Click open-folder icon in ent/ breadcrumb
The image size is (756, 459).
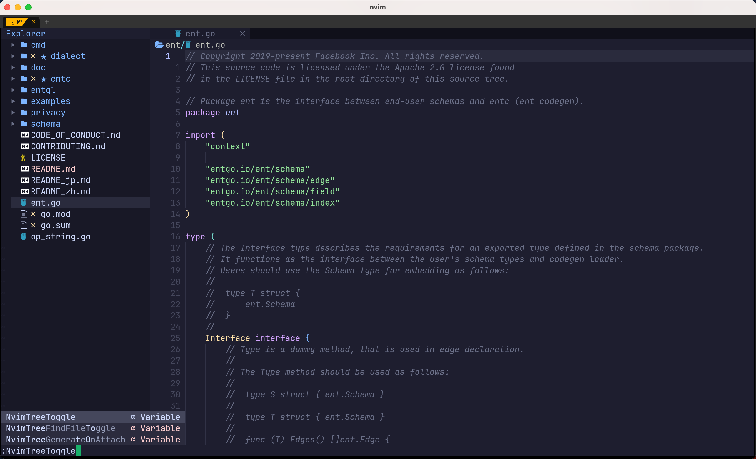(159, 45)
